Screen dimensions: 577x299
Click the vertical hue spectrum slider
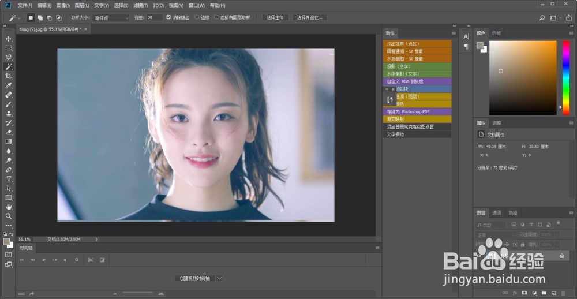click(565, 78)
